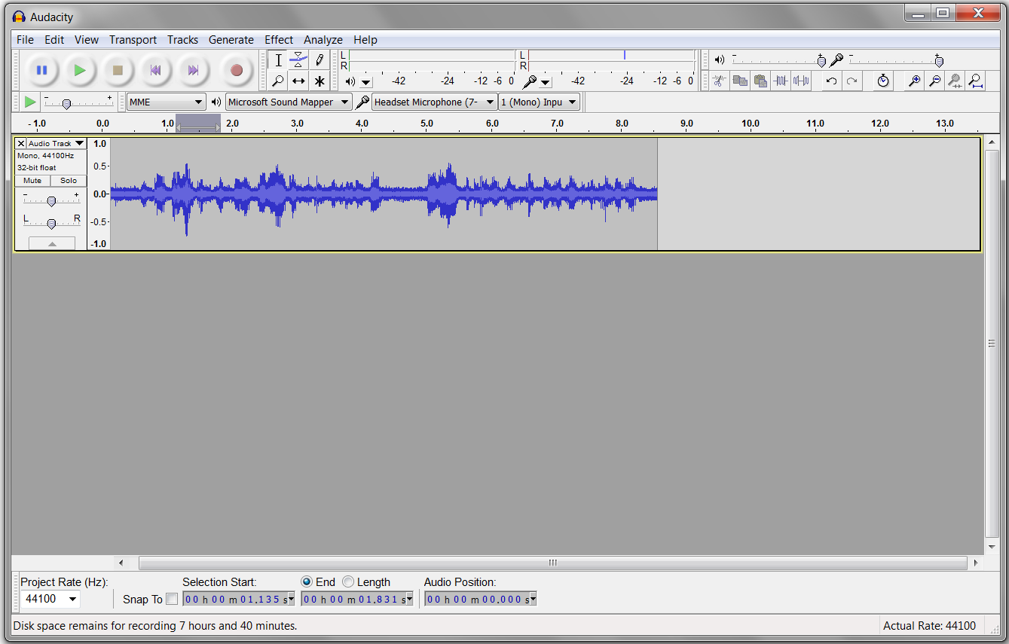This screenshot has width=1009, height=644.
Task: Click the track Pan L-R slider
Action: tap(51, 223)
